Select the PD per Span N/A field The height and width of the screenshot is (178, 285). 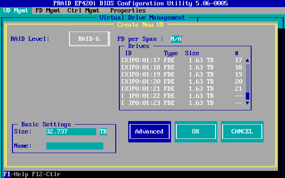click(x=176, y=39)
